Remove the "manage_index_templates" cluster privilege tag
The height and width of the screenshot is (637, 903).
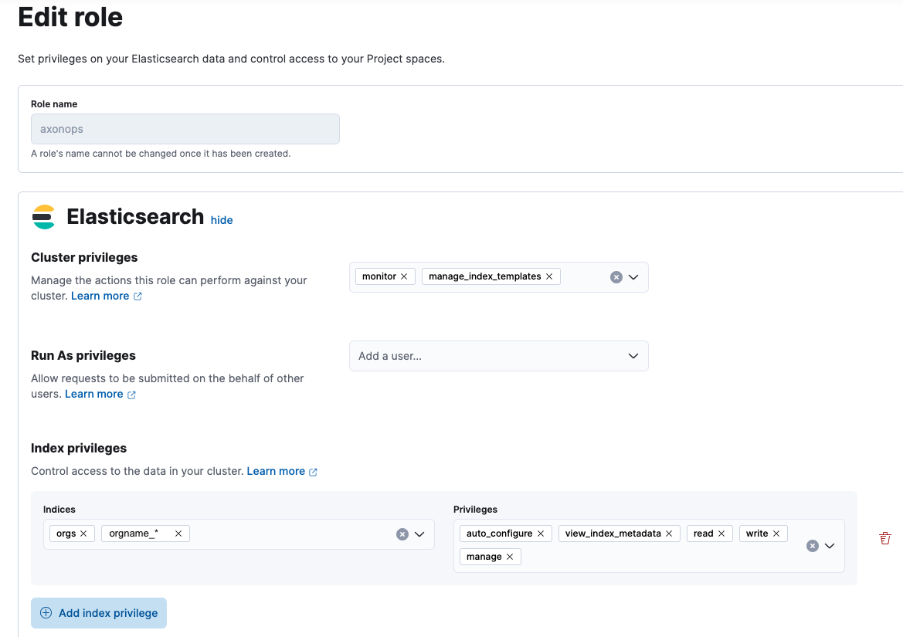548,276
